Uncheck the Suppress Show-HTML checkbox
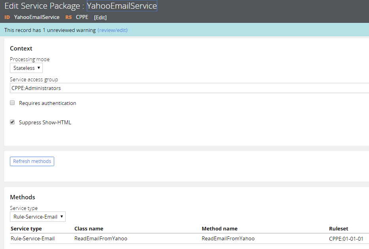The height and width of the screenshot is (249, 369). 12,122
